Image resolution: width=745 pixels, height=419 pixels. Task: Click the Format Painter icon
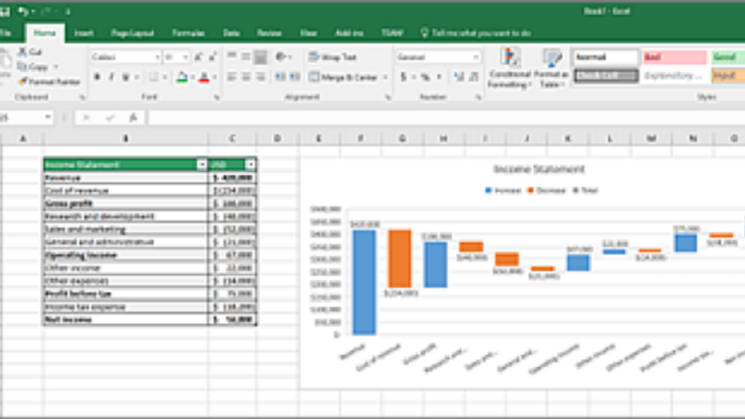coord(23,82)
